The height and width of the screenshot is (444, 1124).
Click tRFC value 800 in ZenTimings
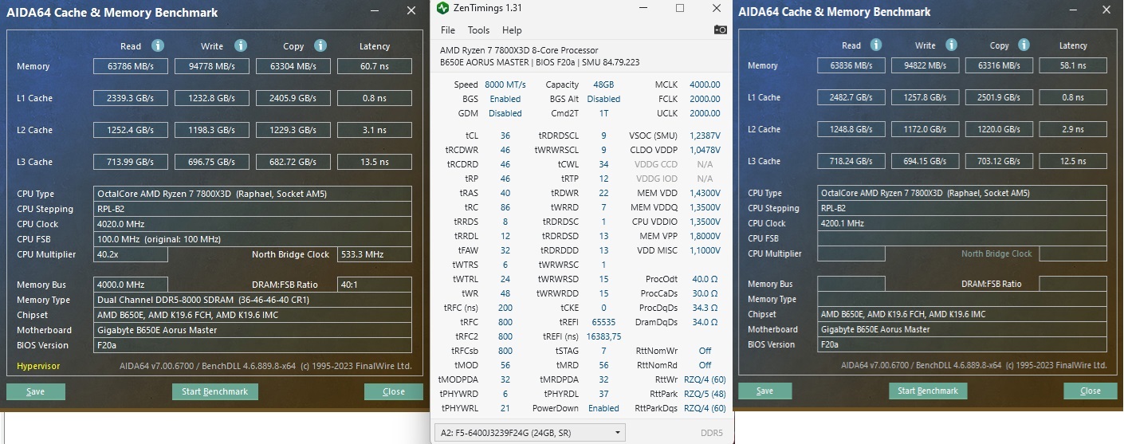click(505, 321)
